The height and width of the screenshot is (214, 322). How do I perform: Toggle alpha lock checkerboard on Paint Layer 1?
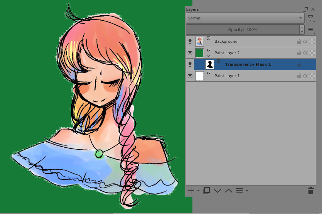[312, 76]
